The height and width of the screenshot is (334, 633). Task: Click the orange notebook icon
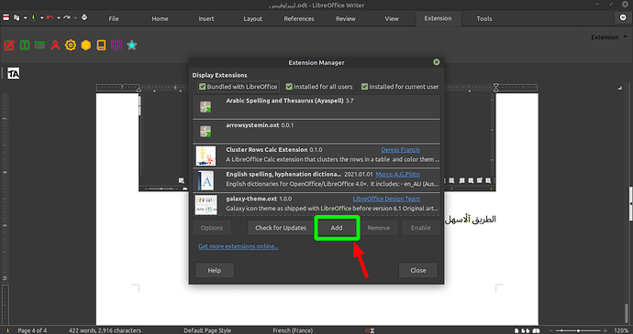101,45
